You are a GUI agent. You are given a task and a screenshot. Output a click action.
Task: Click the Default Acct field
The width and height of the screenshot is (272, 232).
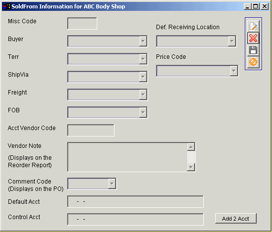pos(135,202)
